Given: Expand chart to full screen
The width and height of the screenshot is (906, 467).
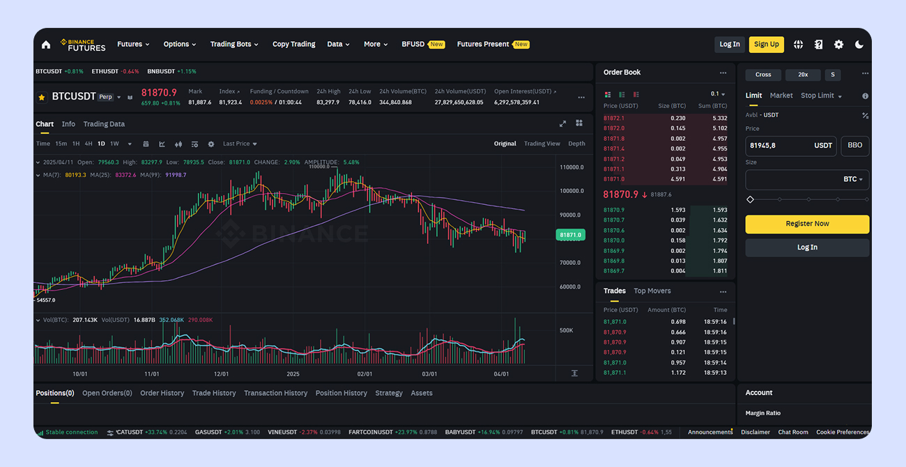Looking at the screenshot, I should tap(563, 123).
